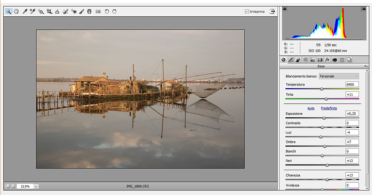Open the Lens Corrections panel
The width and height of the screenshot is (372, 195).
click(320, 60)
